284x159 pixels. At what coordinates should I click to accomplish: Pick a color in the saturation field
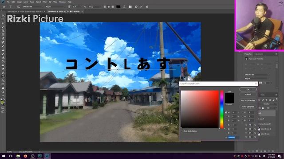click(x=200, y=110)
